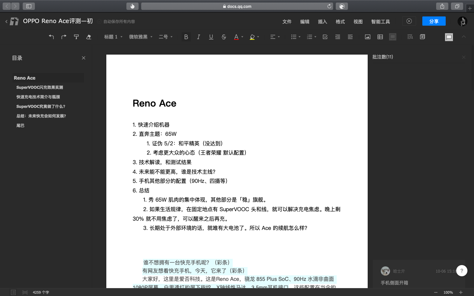This screenshot has width=474, height=296.
Task: Jump to SuperVOOC究竟做了什么? in the outline
Action: [x=41, y=107]
